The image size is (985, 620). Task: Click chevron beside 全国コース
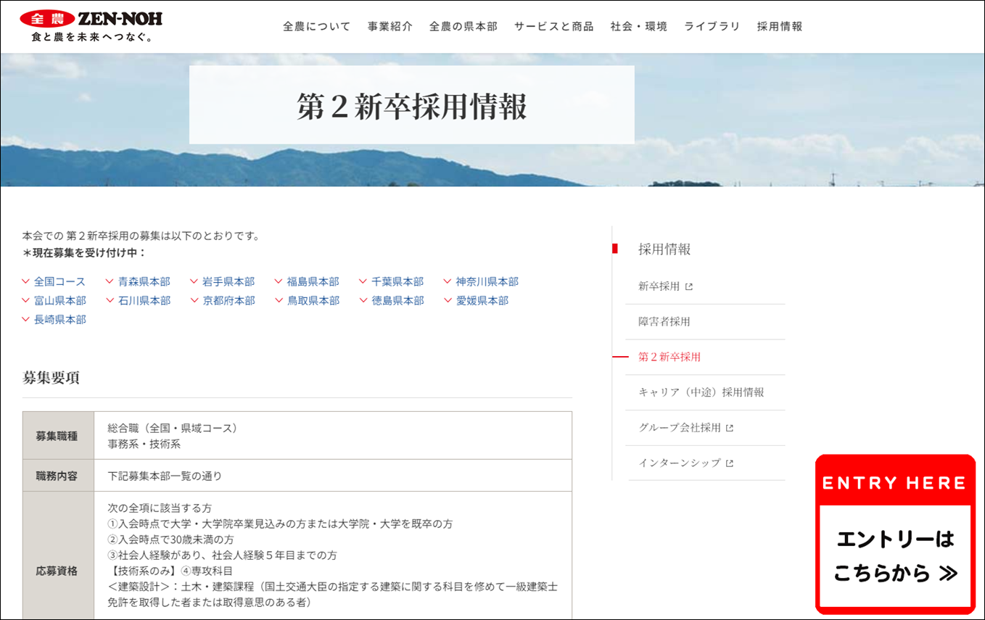tap(26, 281)
